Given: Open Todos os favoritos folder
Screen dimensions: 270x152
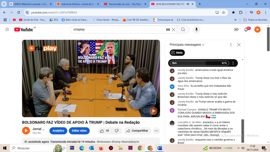Looking at the screenshot, I should pyautogui.click(x=255, y=20).
